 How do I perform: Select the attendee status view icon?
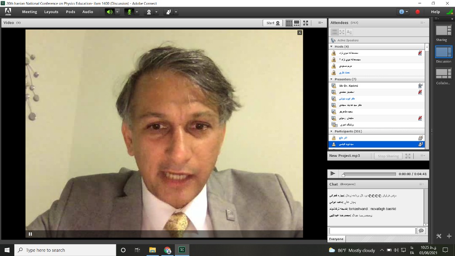349,32
